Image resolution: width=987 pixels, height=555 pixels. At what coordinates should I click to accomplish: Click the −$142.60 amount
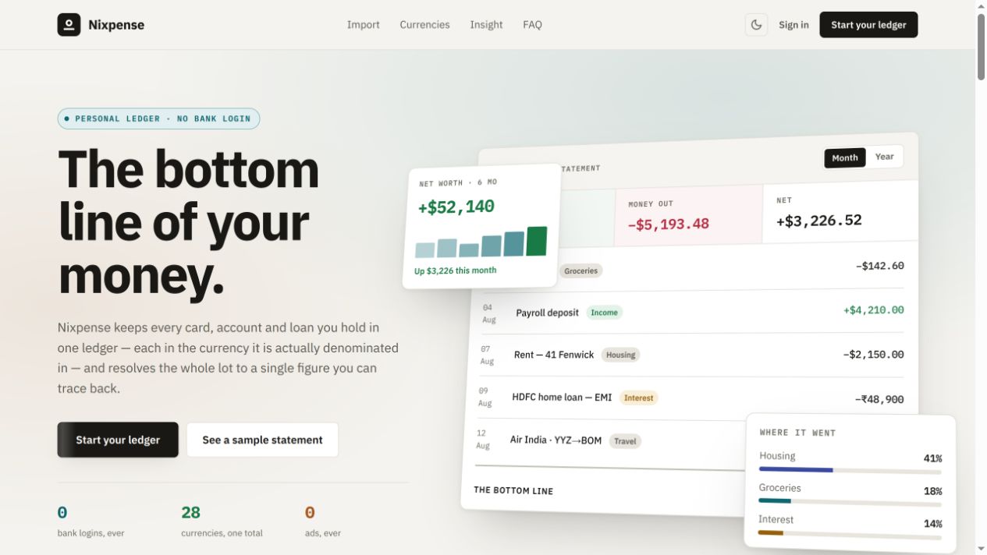tap(879, 266)
